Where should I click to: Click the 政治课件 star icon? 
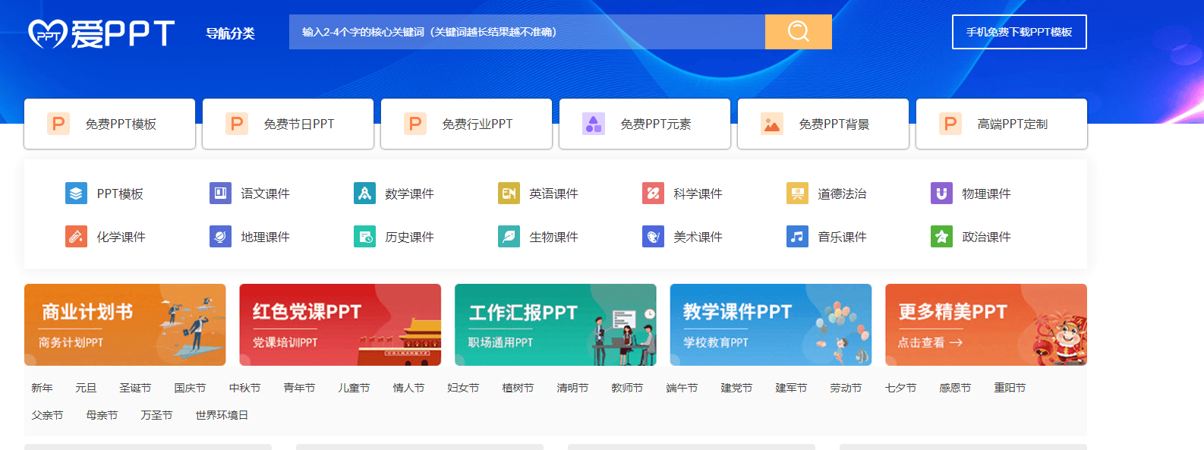pos(941,237)
